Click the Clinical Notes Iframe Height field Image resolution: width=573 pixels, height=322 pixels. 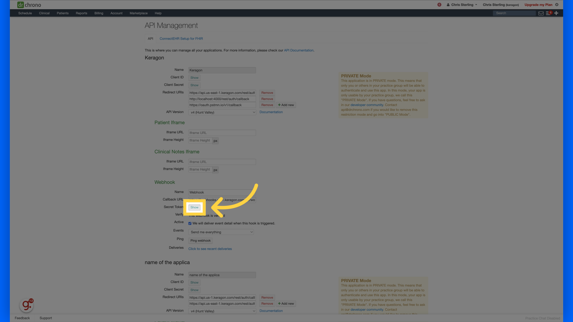200,169
